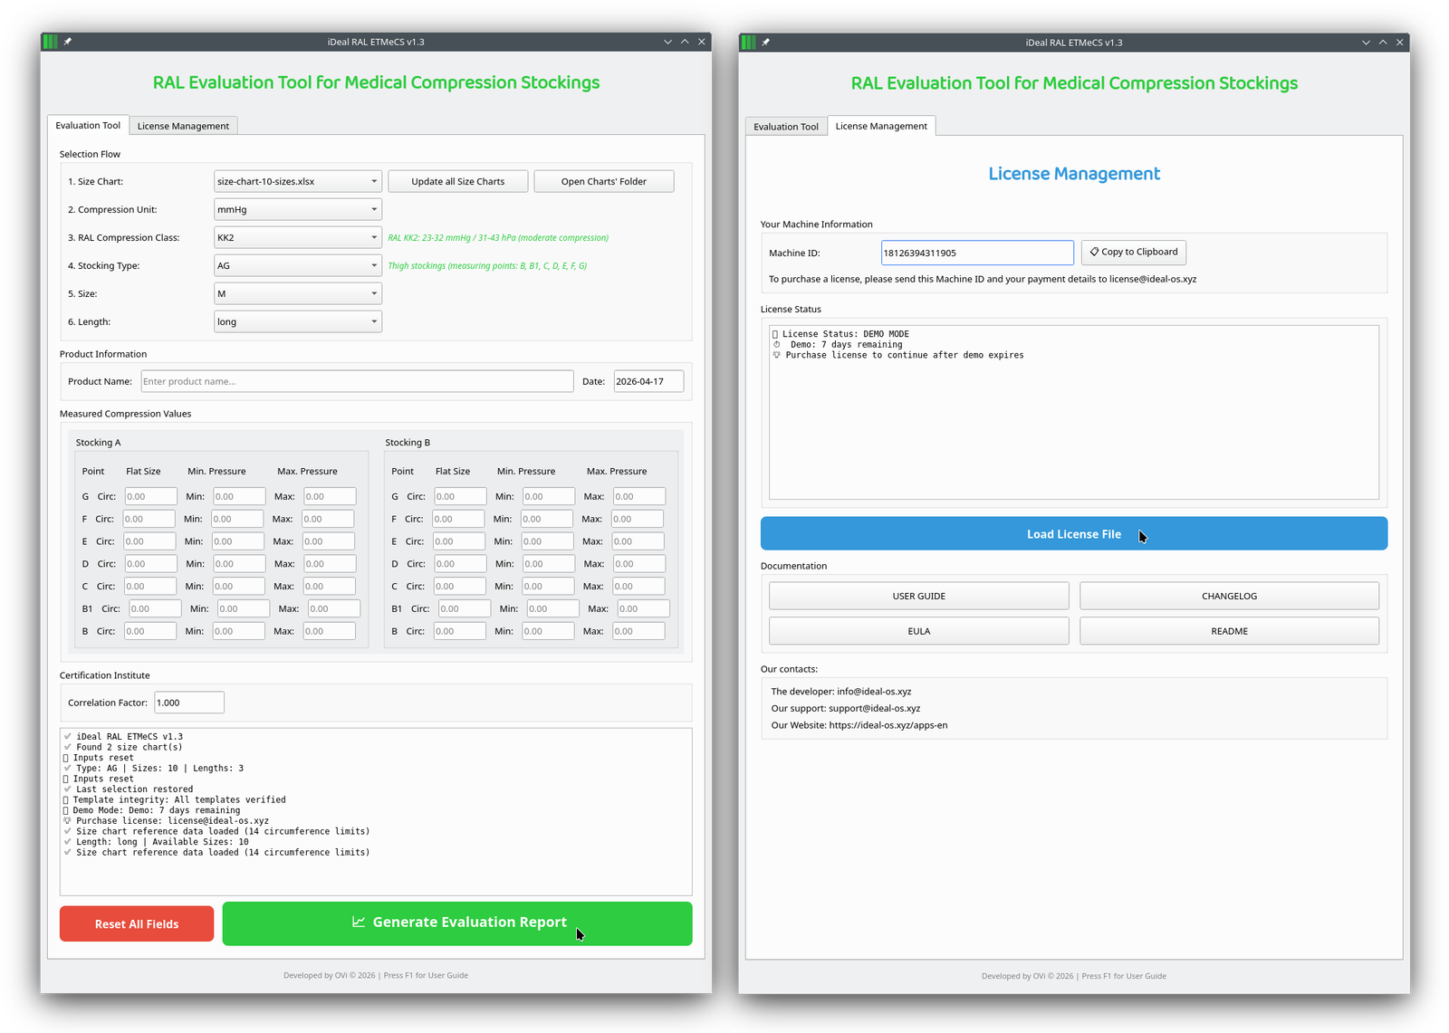Click Update all Size Charts button

coord(458,181)
